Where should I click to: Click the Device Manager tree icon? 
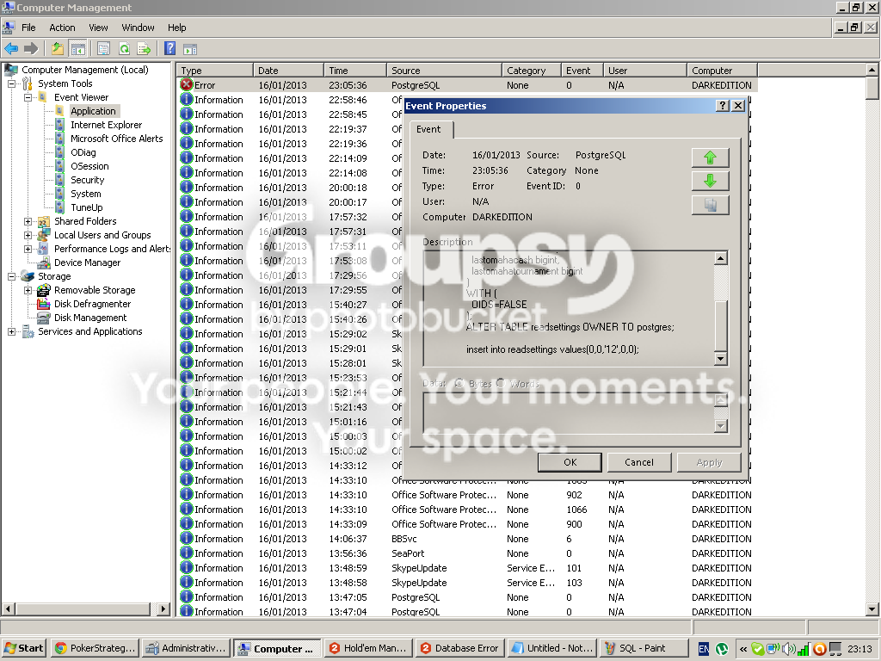44,263
